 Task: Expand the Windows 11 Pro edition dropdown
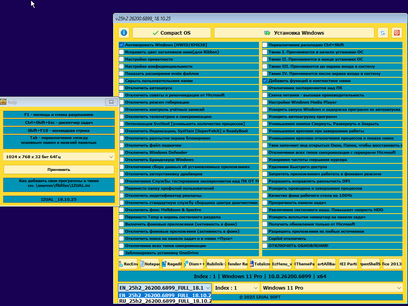coord(332,288)
